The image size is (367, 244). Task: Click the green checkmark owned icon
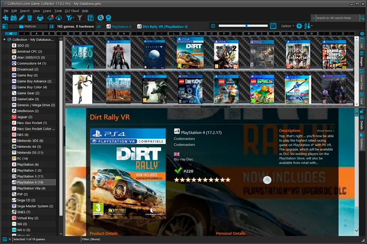tap(178, 170)
